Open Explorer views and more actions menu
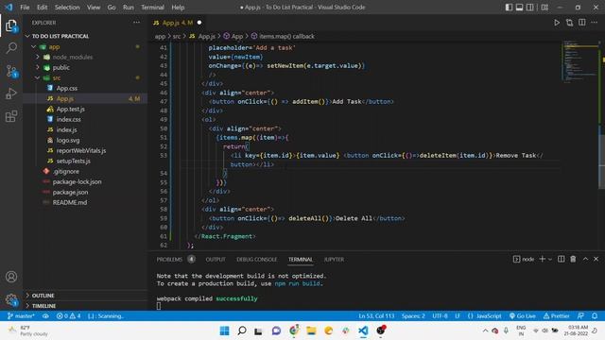 pos(136,23)
